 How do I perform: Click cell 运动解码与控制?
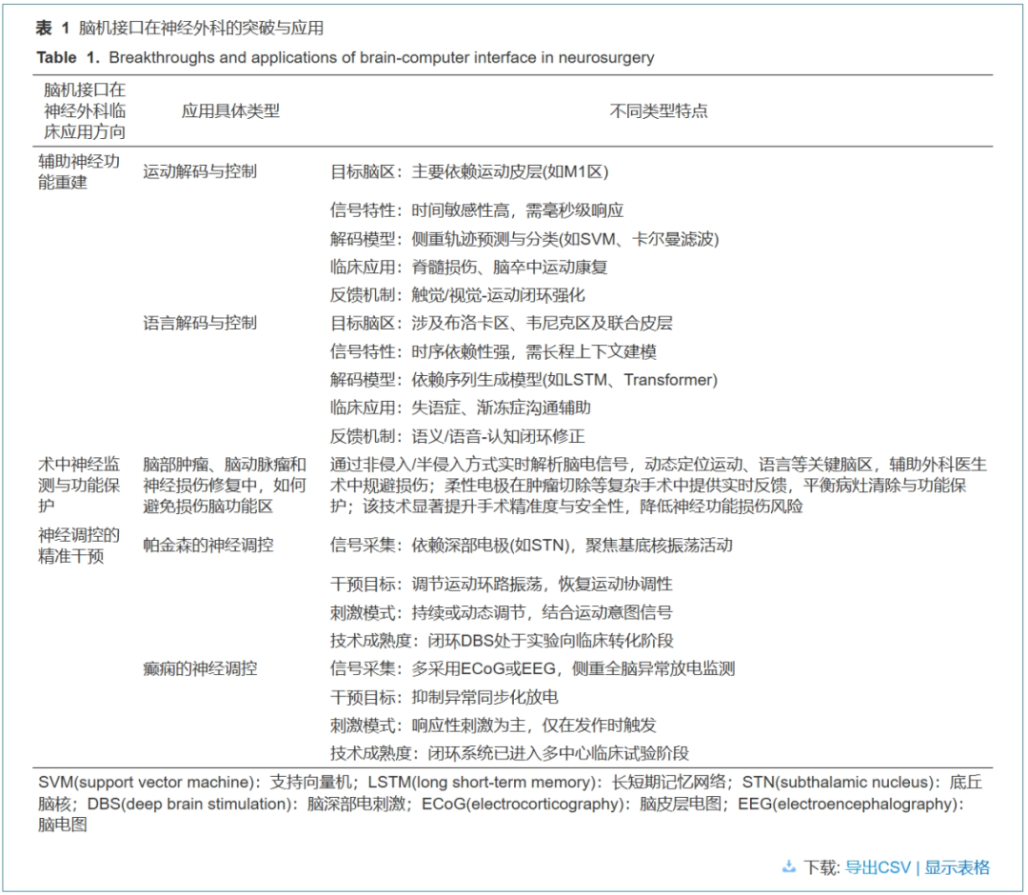[200, 171]
